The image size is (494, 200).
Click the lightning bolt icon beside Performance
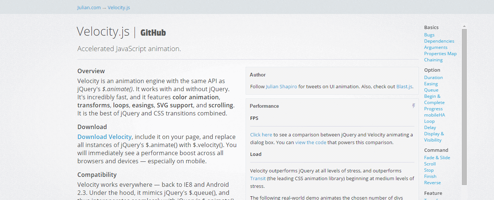pyautogui.click(x=413, y=106)
